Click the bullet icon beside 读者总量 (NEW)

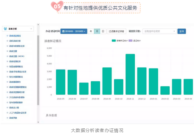[8, 56]
